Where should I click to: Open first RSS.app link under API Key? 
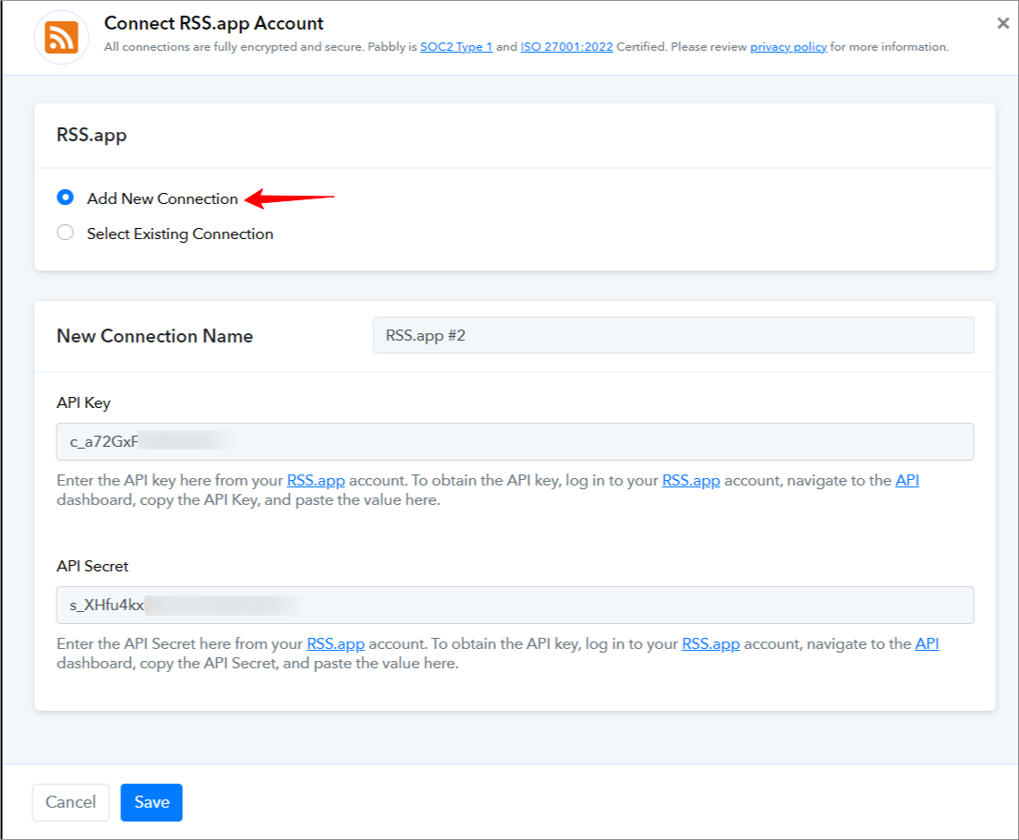click(x=316, y=480)
